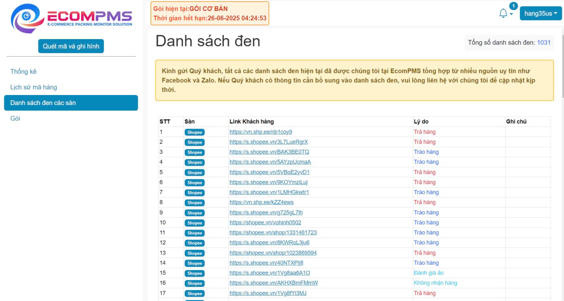Screen dimensions: 564x301
Task: Click Shopee badge in row 5
Action: pos(195,173)
